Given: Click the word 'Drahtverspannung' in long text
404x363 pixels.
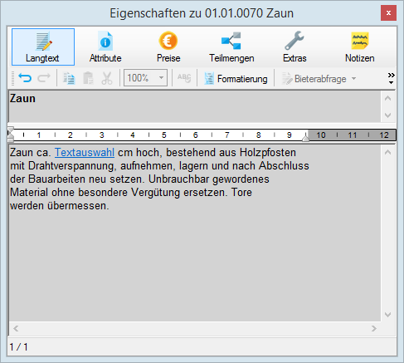Looking at the screenshot, I should (x=71, y=166).
